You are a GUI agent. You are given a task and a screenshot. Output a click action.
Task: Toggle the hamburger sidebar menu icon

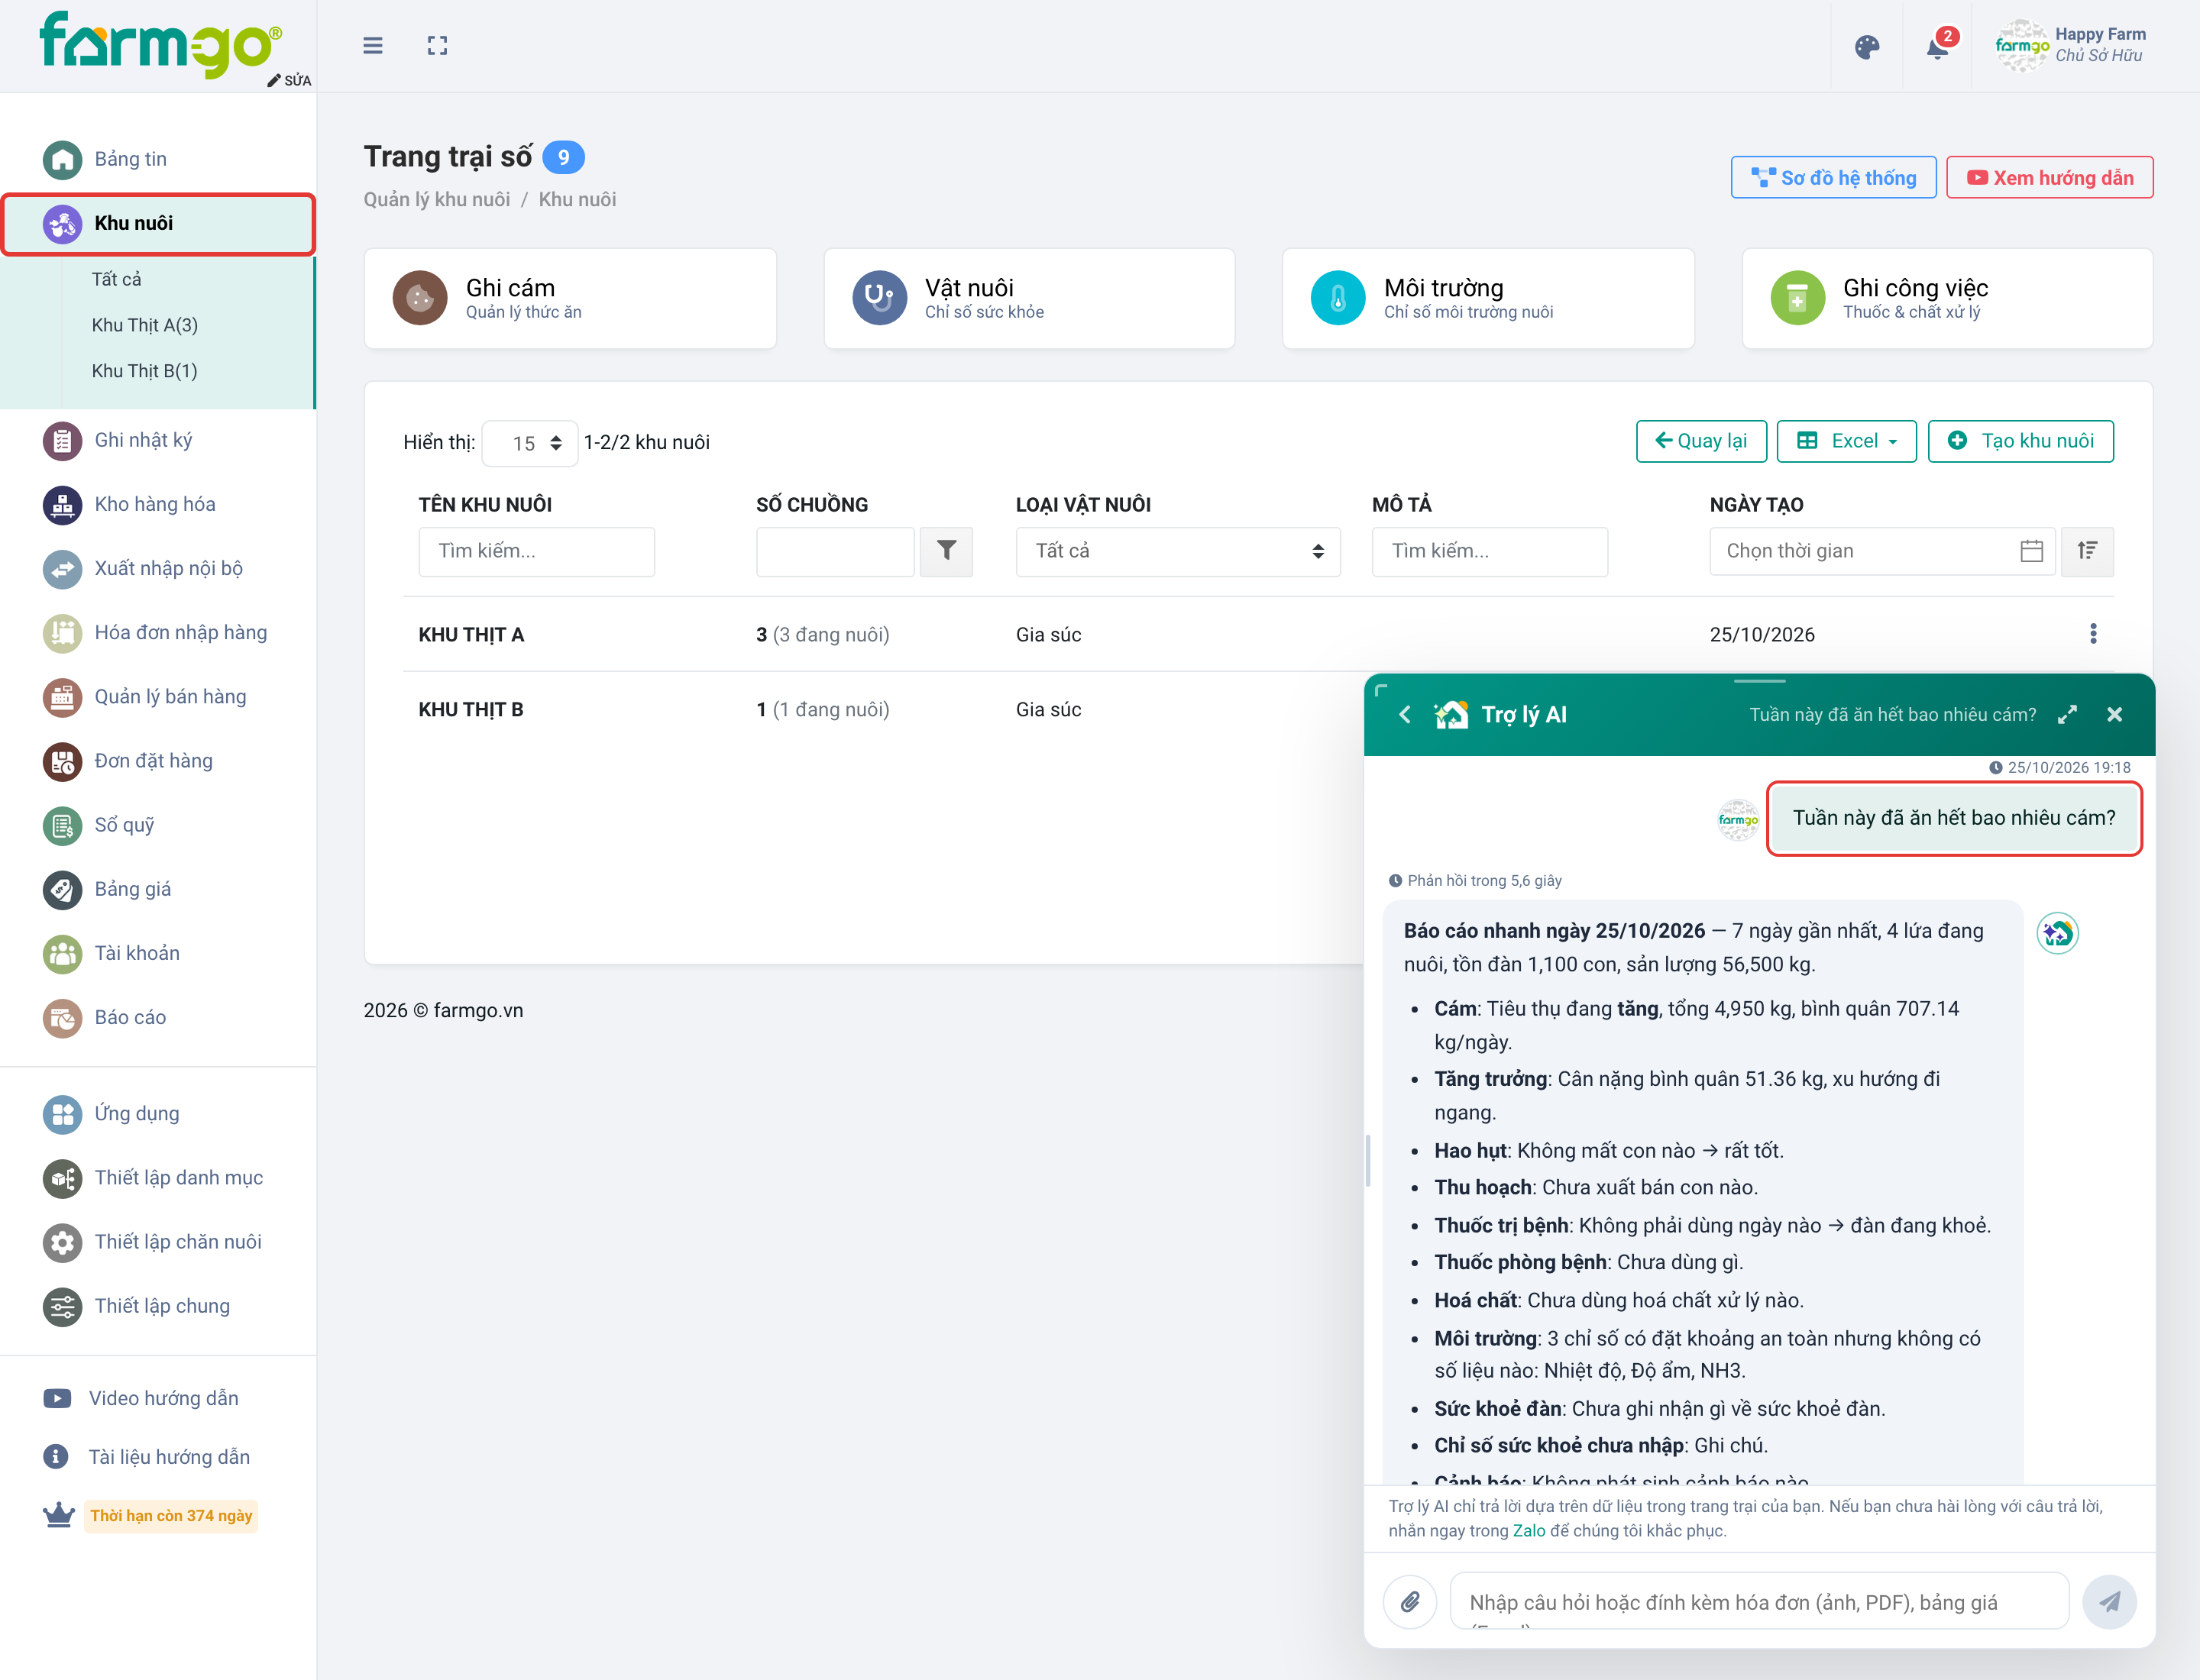[372, 46]
